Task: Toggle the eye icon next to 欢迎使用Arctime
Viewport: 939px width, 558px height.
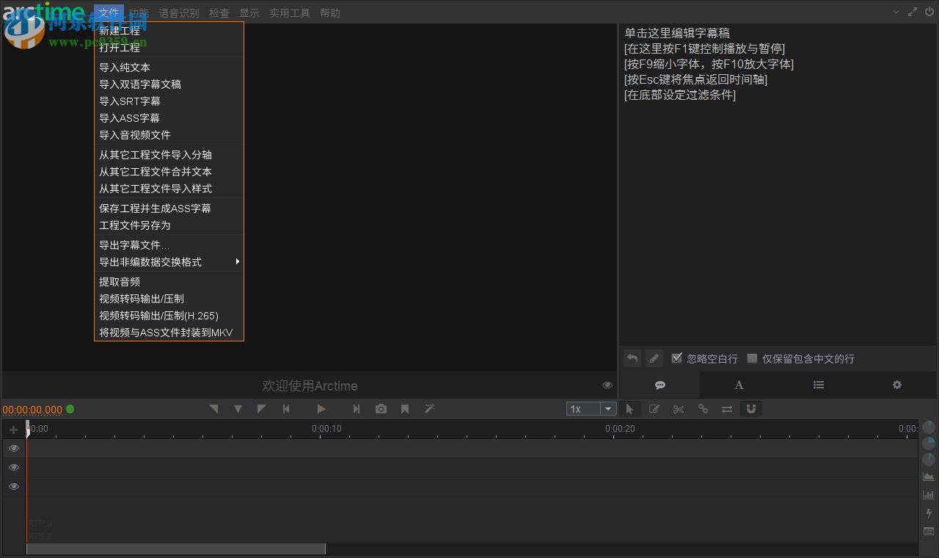Action: (x=607, y=385)
